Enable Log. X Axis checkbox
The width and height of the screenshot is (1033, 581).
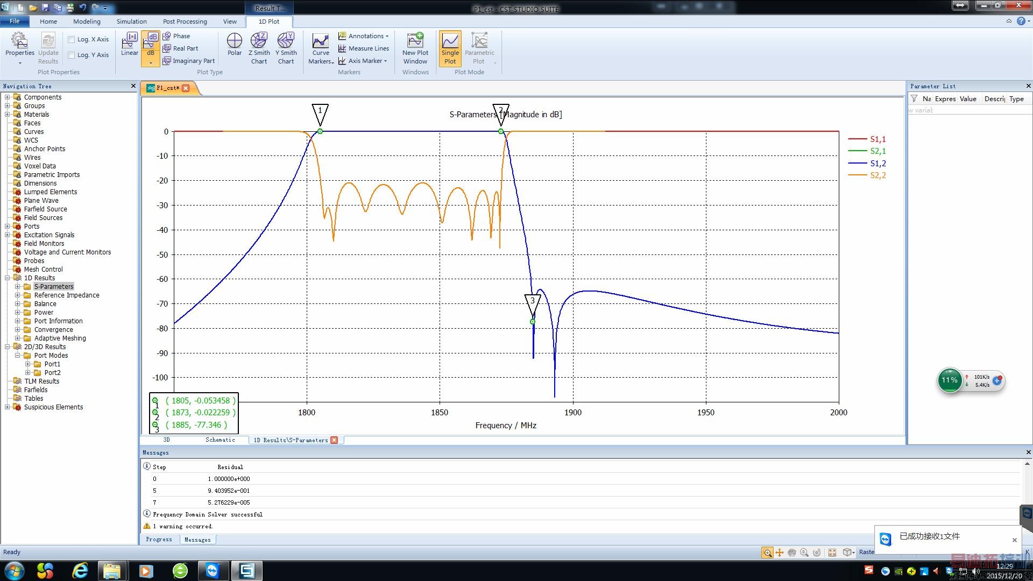pos(72,39)
